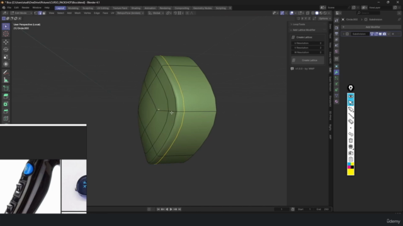Click the Create Lattice button
The image size is (403, 226).
[x=308, y=60]
